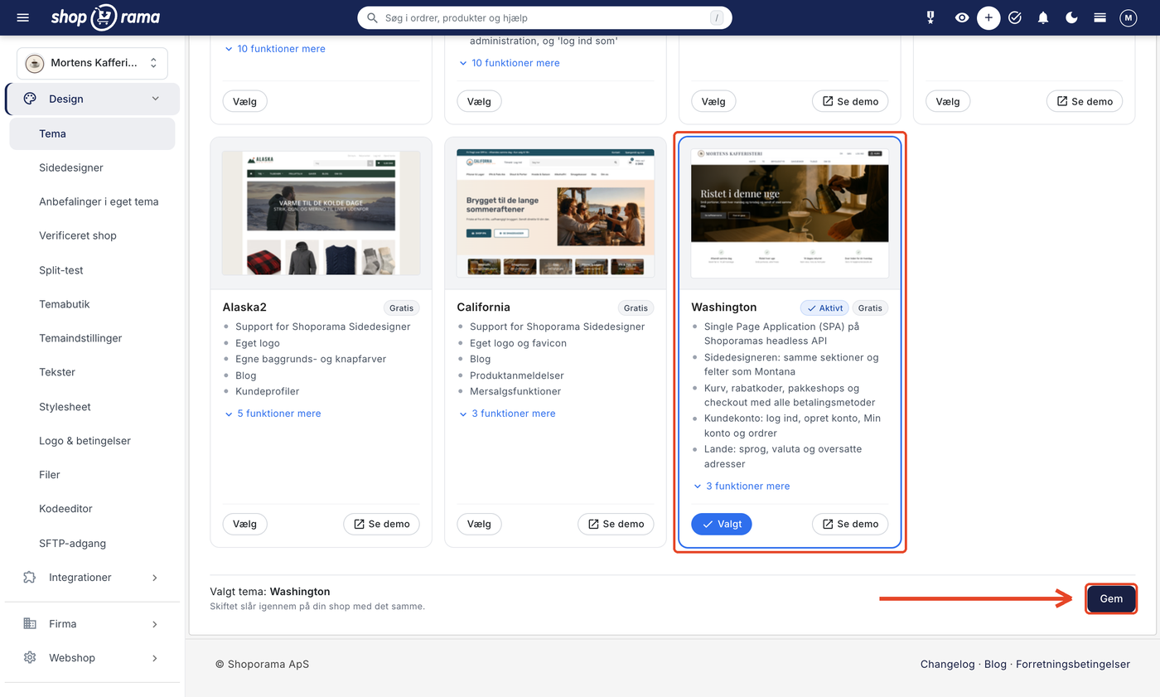Click the checkmark tasks icon in header
This screenshot has height=697, width=1160.
tap(1015, 17)
